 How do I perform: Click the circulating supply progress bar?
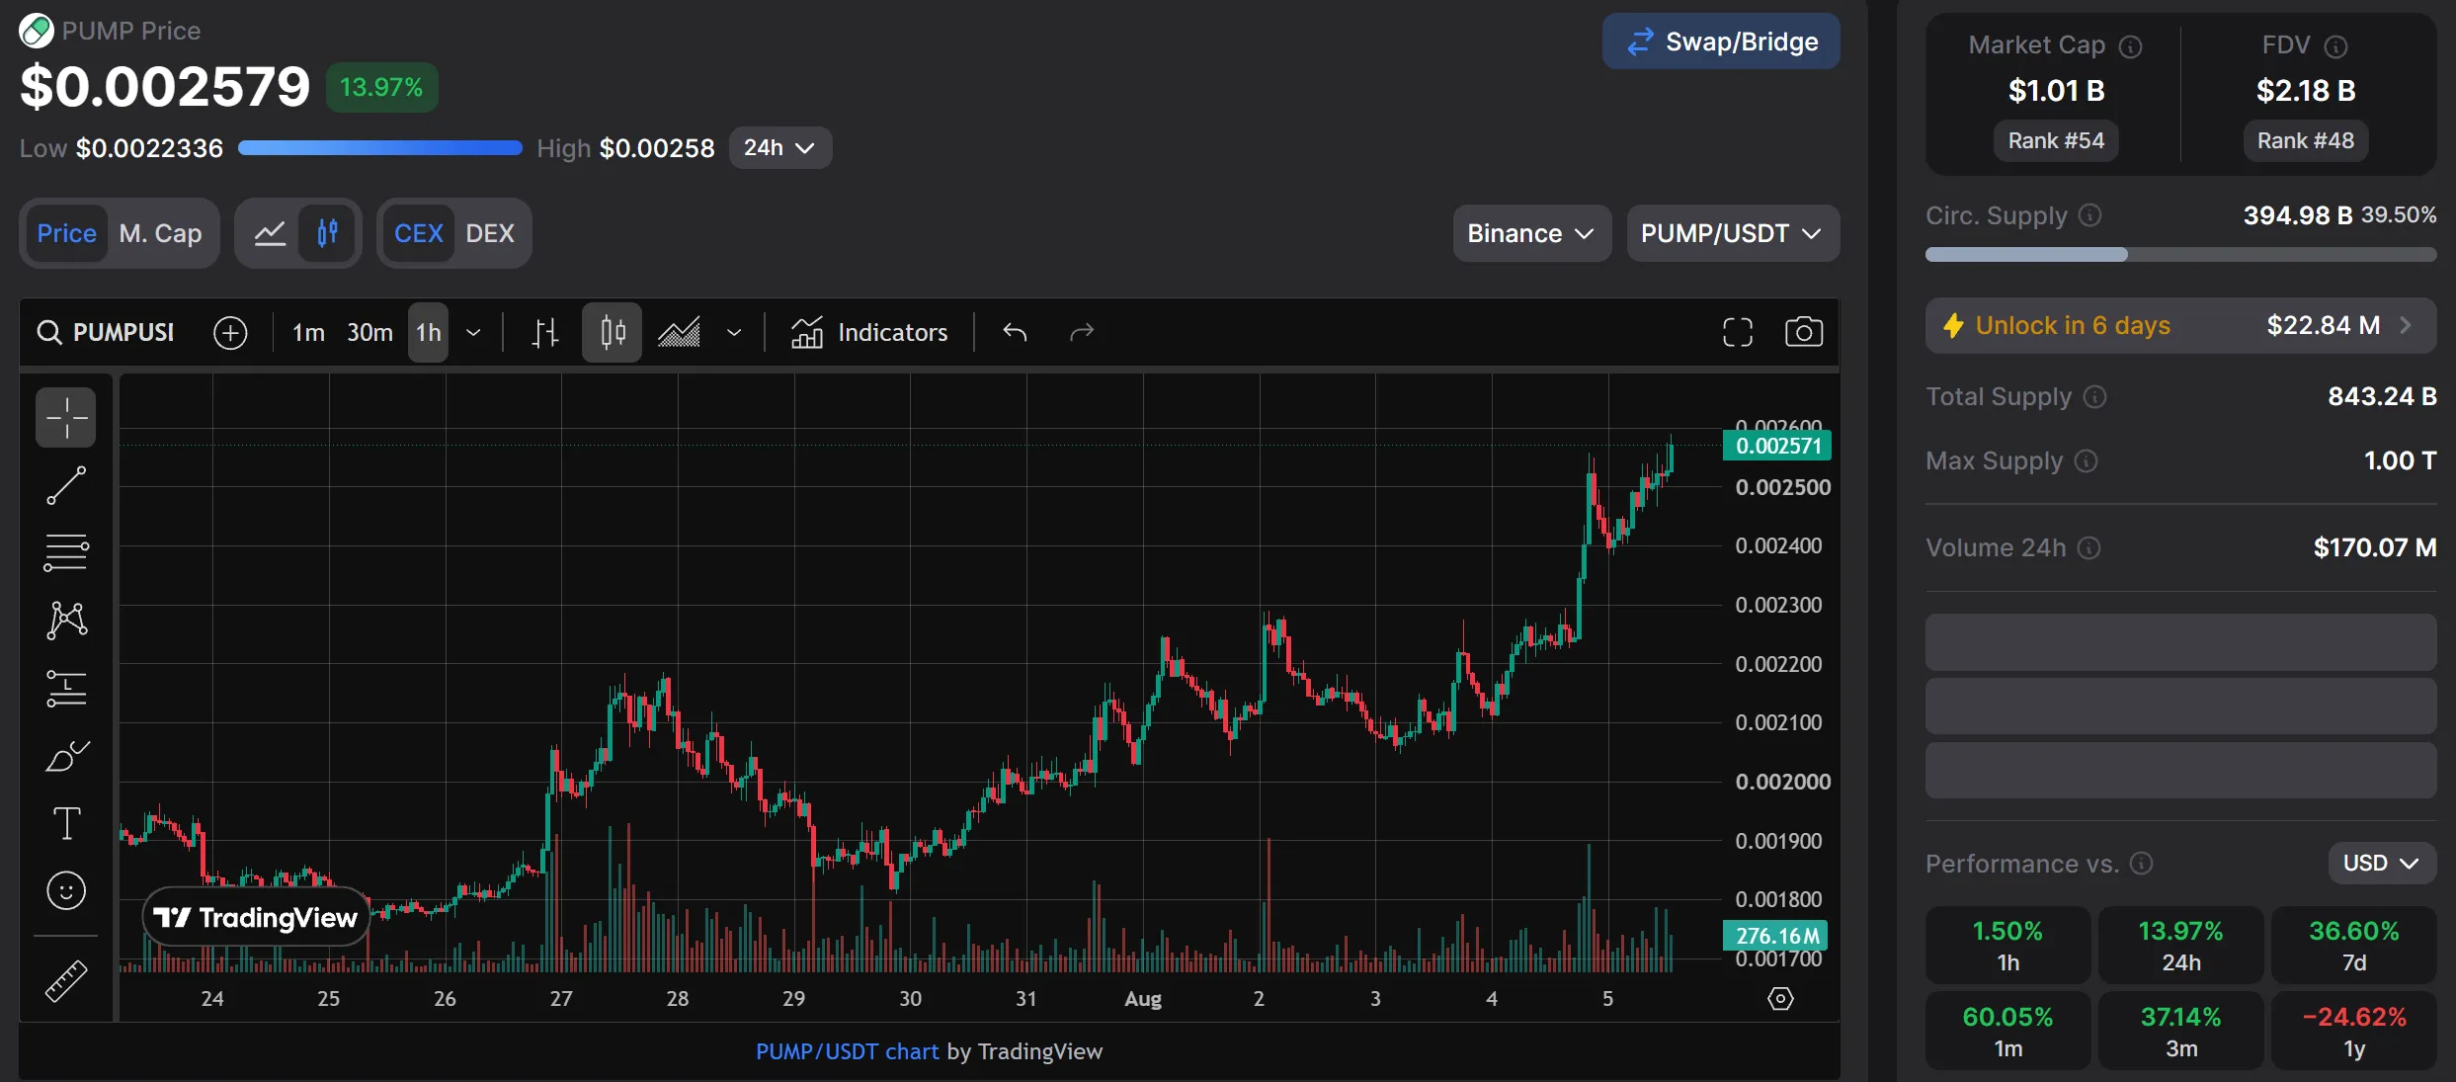tap(2180, 255)
